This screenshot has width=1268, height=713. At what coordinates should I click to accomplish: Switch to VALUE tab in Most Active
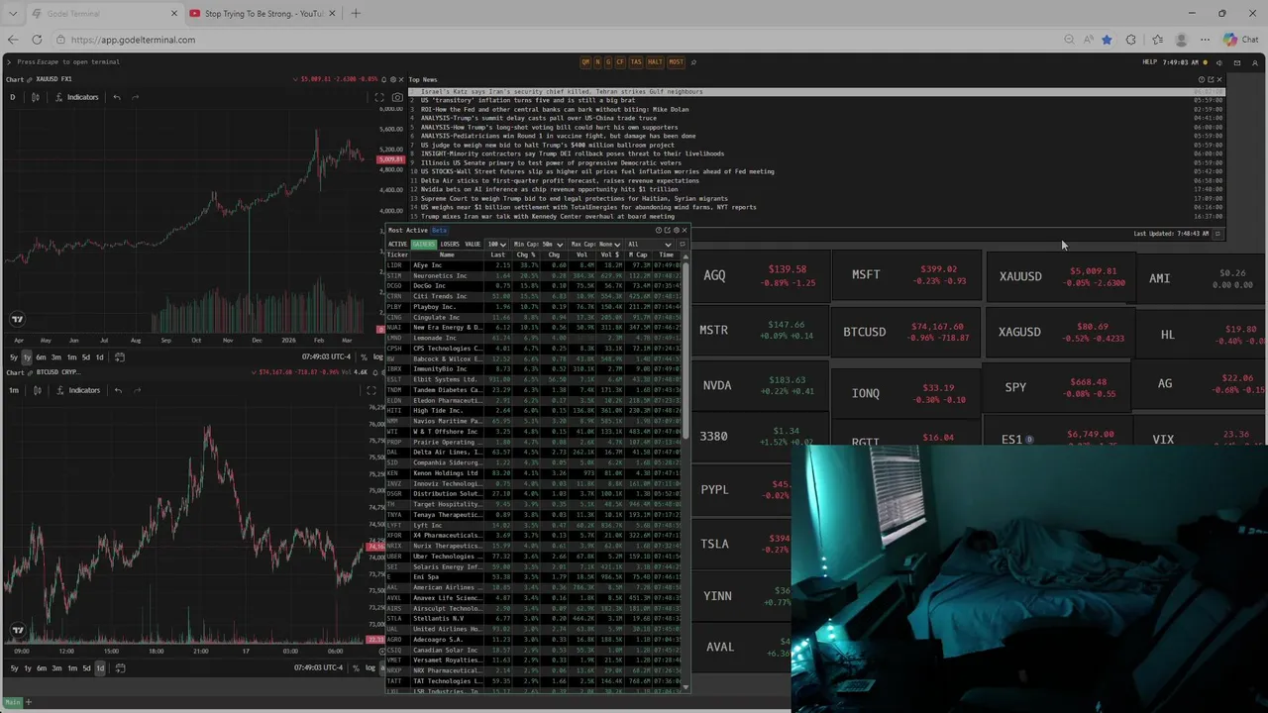[473, 244]
